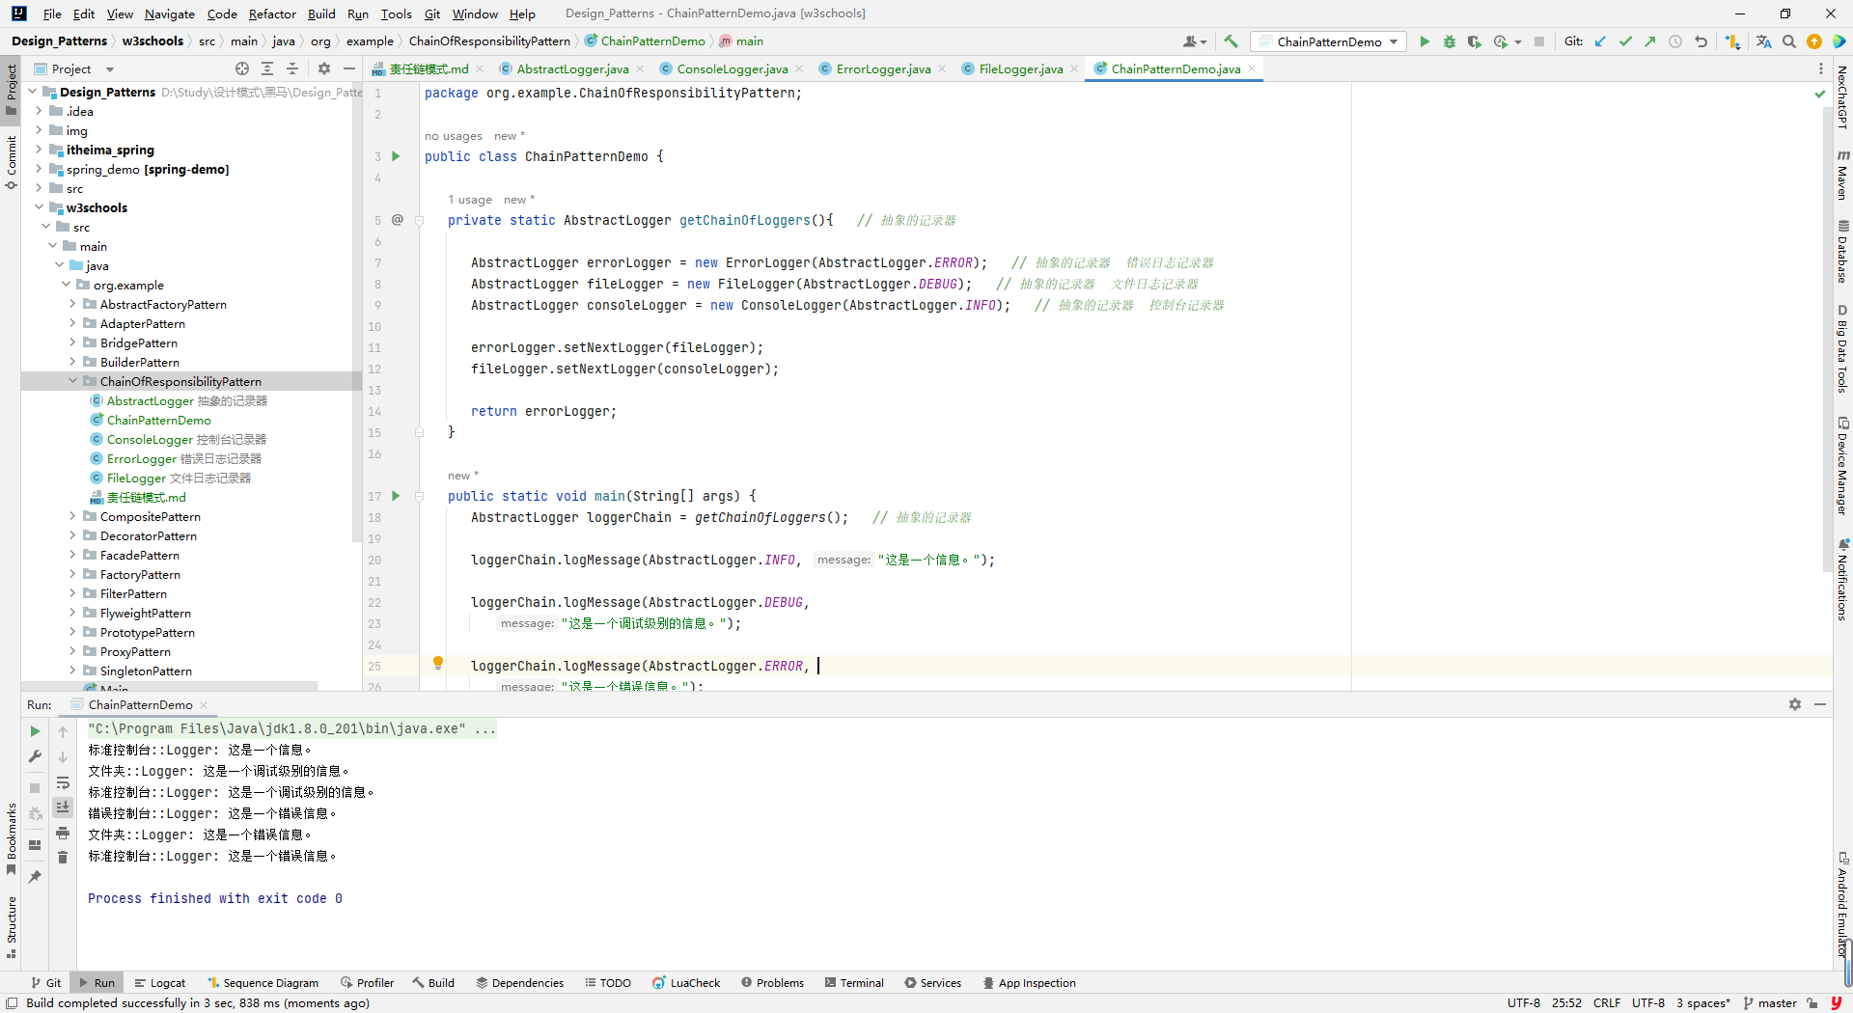Toggle Soft-Wrap in the Run console

pyautogui.click(x=63, y=782)
